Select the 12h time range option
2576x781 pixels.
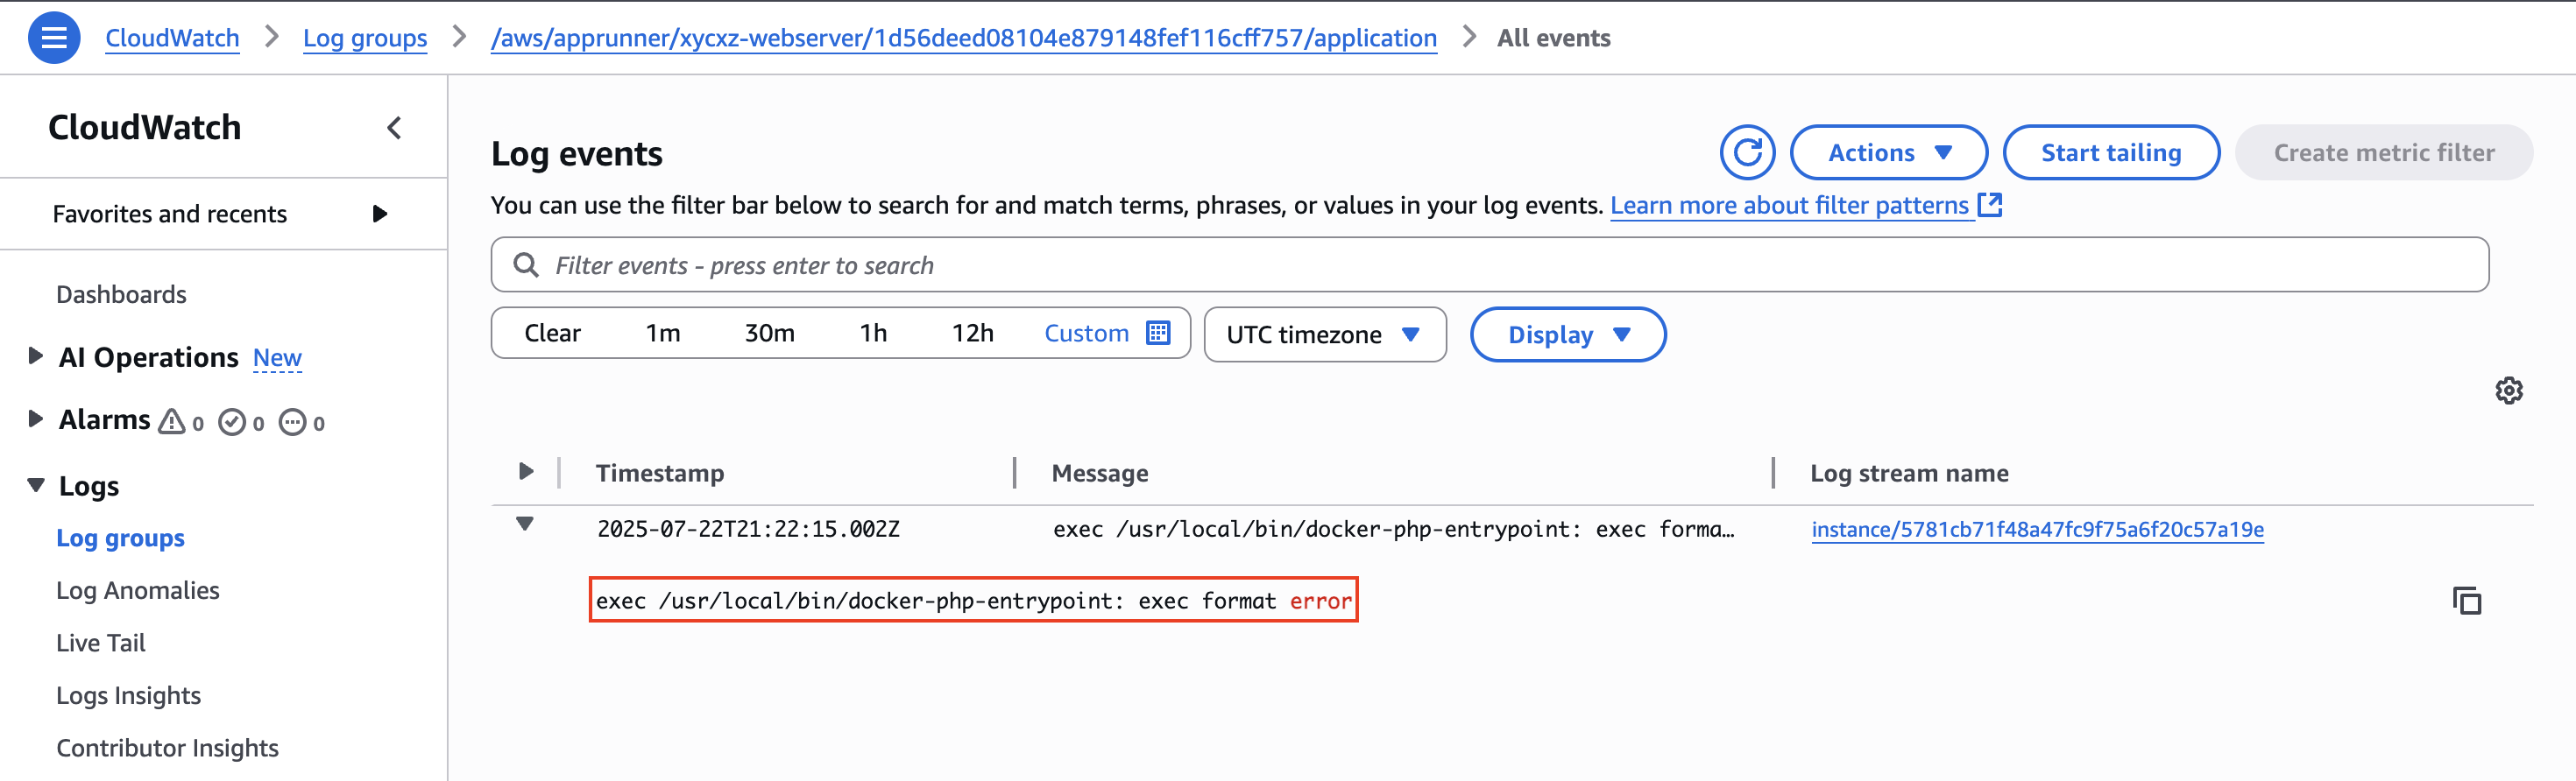(x=971, y=333)
